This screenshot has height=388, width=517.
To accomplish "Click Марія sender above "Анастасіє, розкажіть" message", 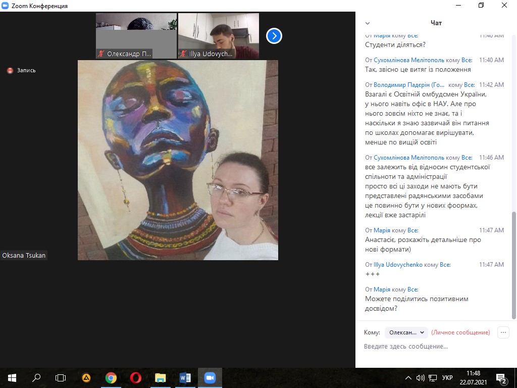I will coord(382,230).
